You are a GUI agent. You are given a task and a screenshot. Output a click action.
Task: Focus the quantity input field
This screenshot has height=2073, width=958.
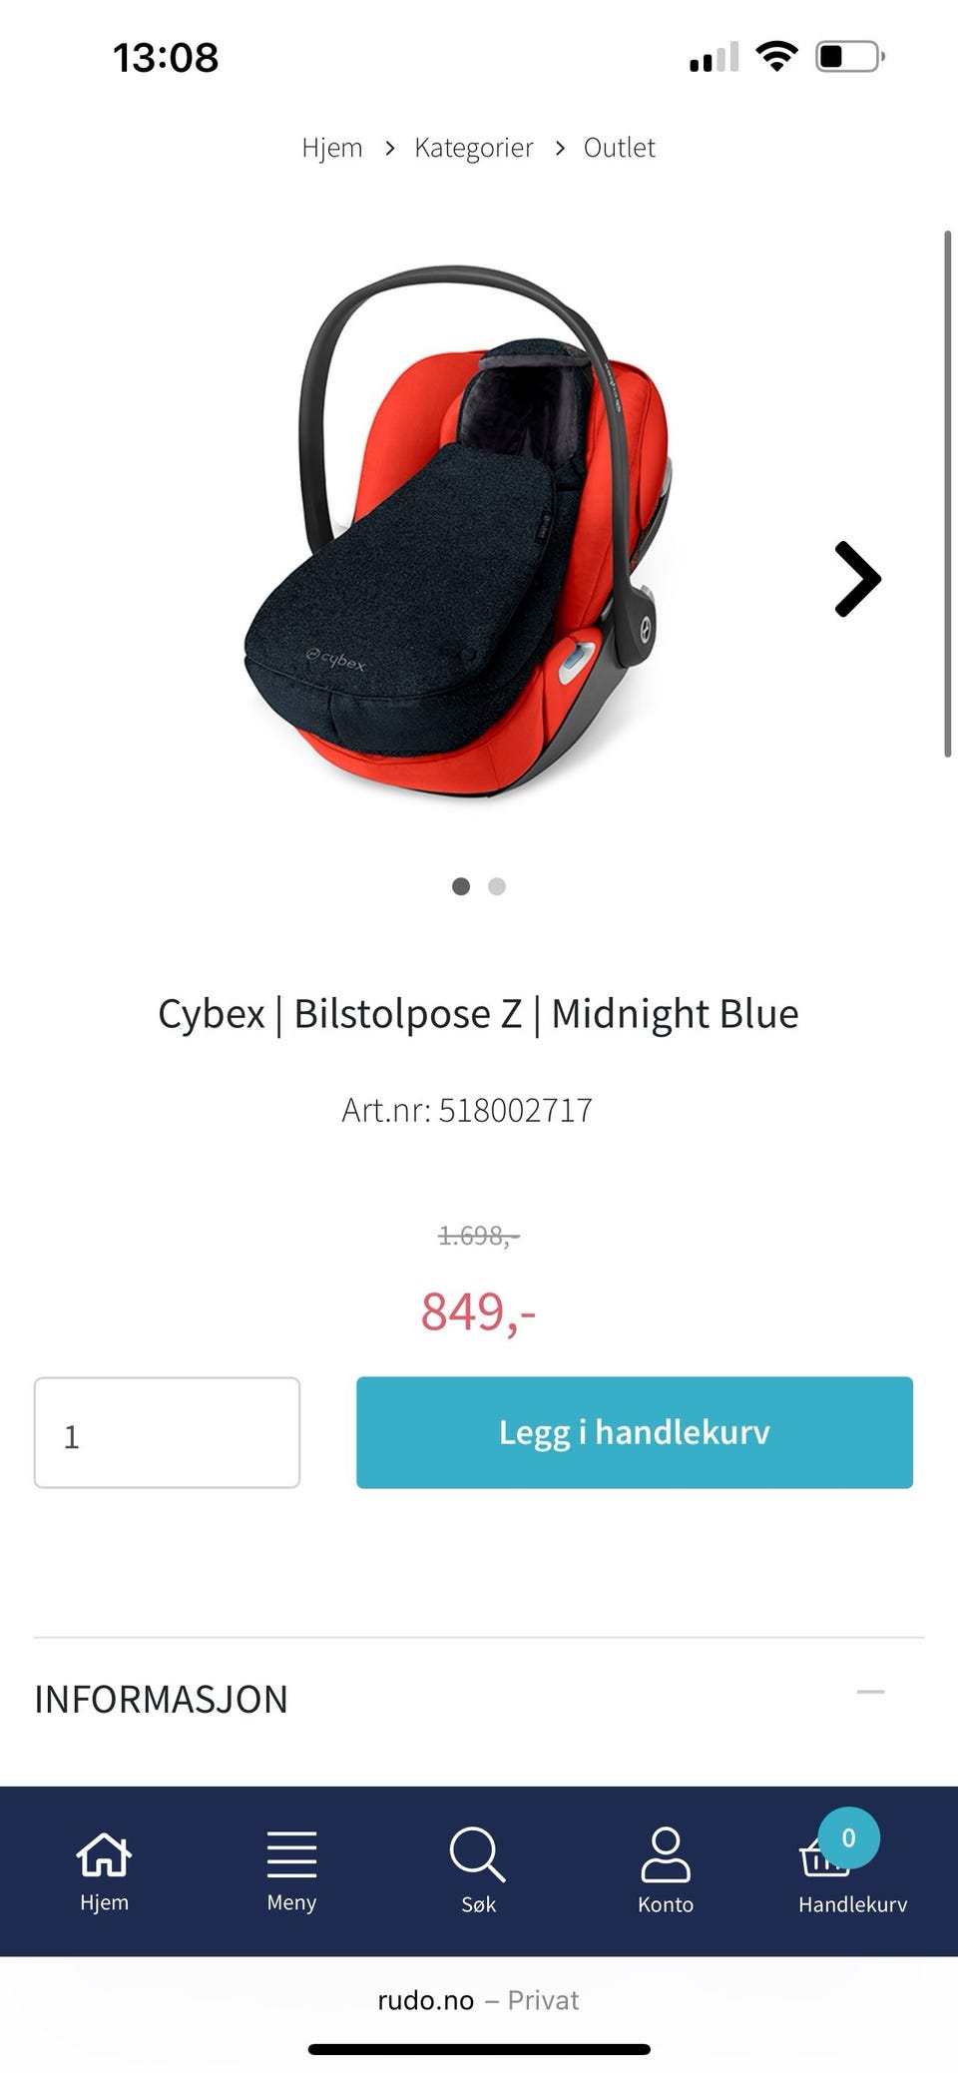coord(167,1432)
